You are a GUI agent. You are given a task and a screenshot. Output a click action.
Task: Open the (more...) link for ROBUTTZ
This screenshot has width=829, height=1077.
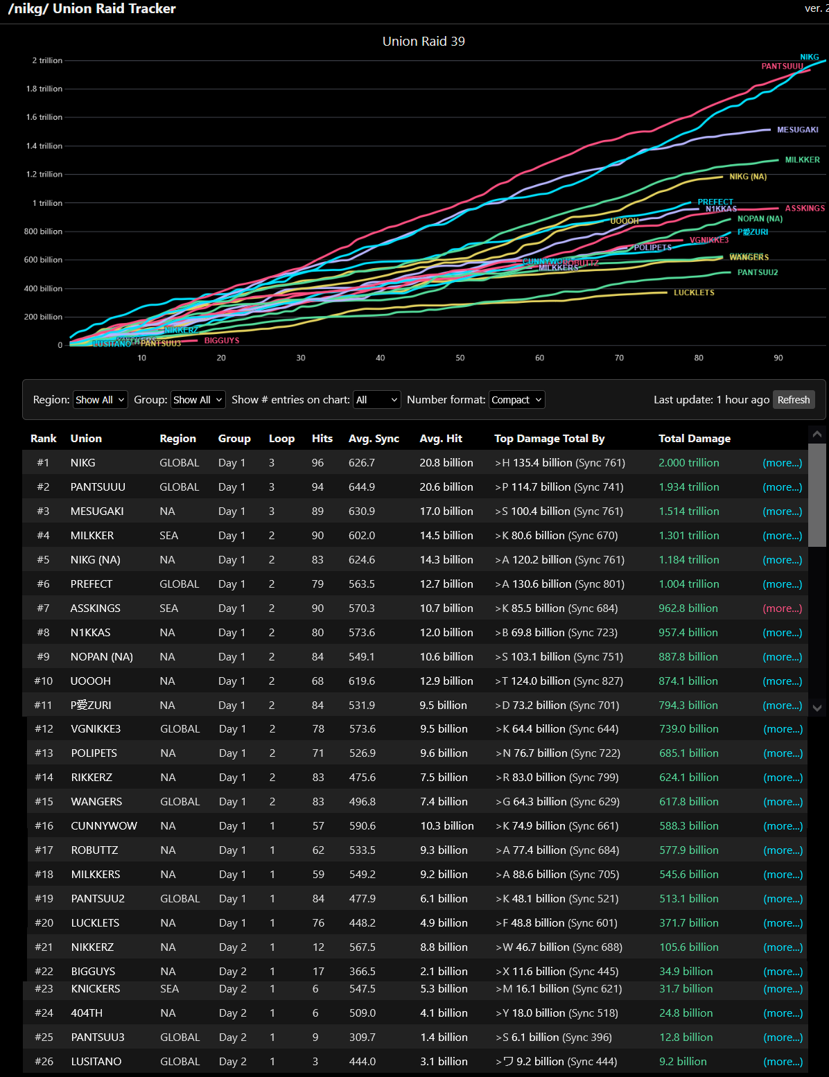tap(783, 850)
